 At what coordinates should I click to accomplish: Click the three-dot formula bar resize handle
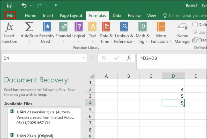coord(92,58)
